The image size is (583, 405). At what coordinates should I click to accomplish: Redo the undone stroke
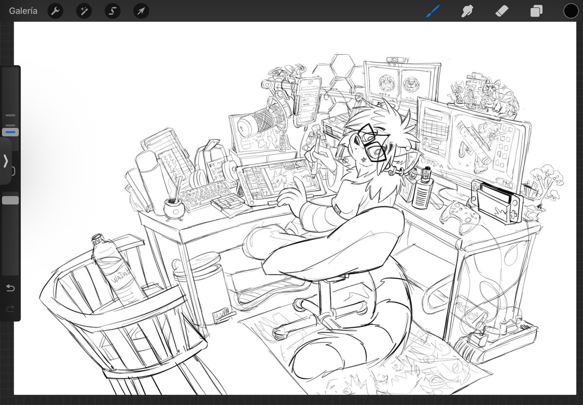[10, 308]
